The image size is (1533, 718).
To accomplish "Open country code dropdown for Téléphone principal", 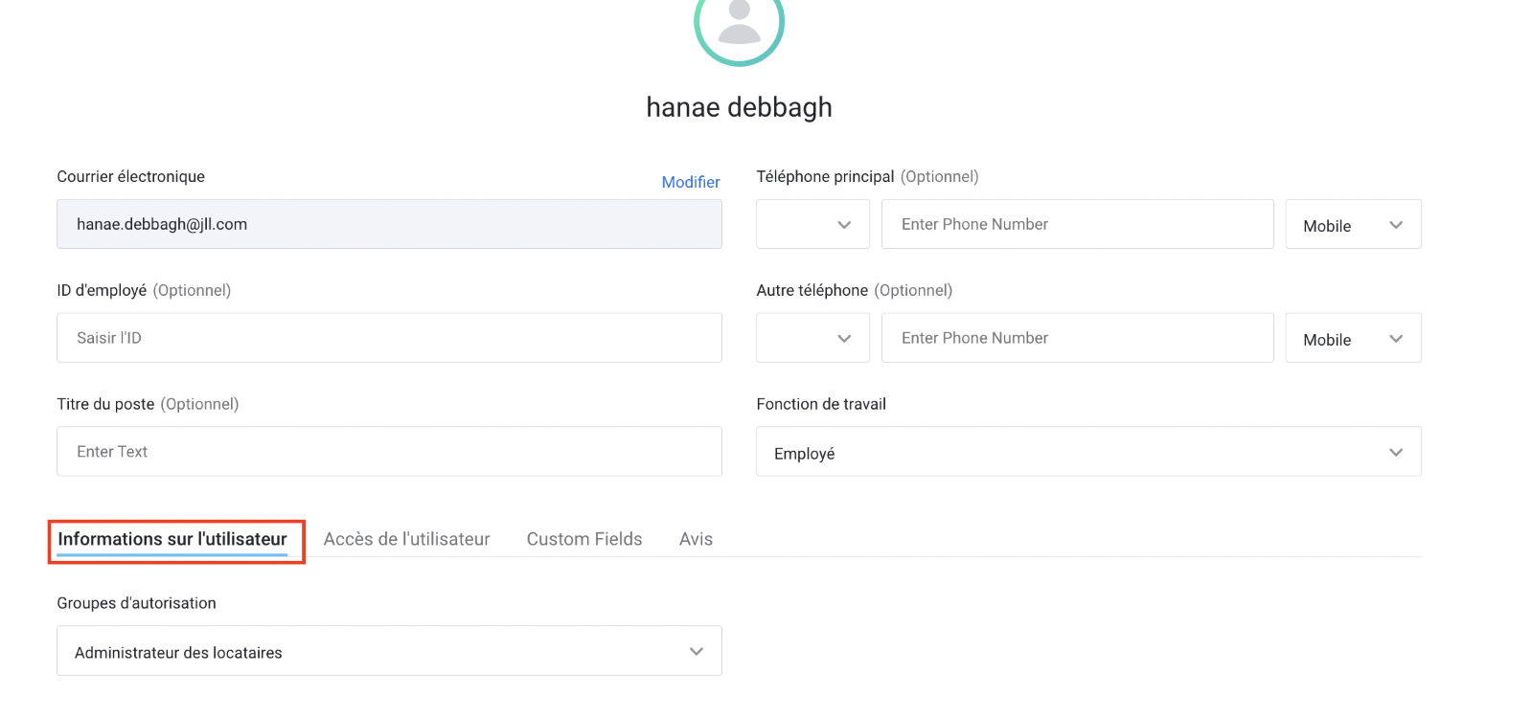I will coord(812,224).
